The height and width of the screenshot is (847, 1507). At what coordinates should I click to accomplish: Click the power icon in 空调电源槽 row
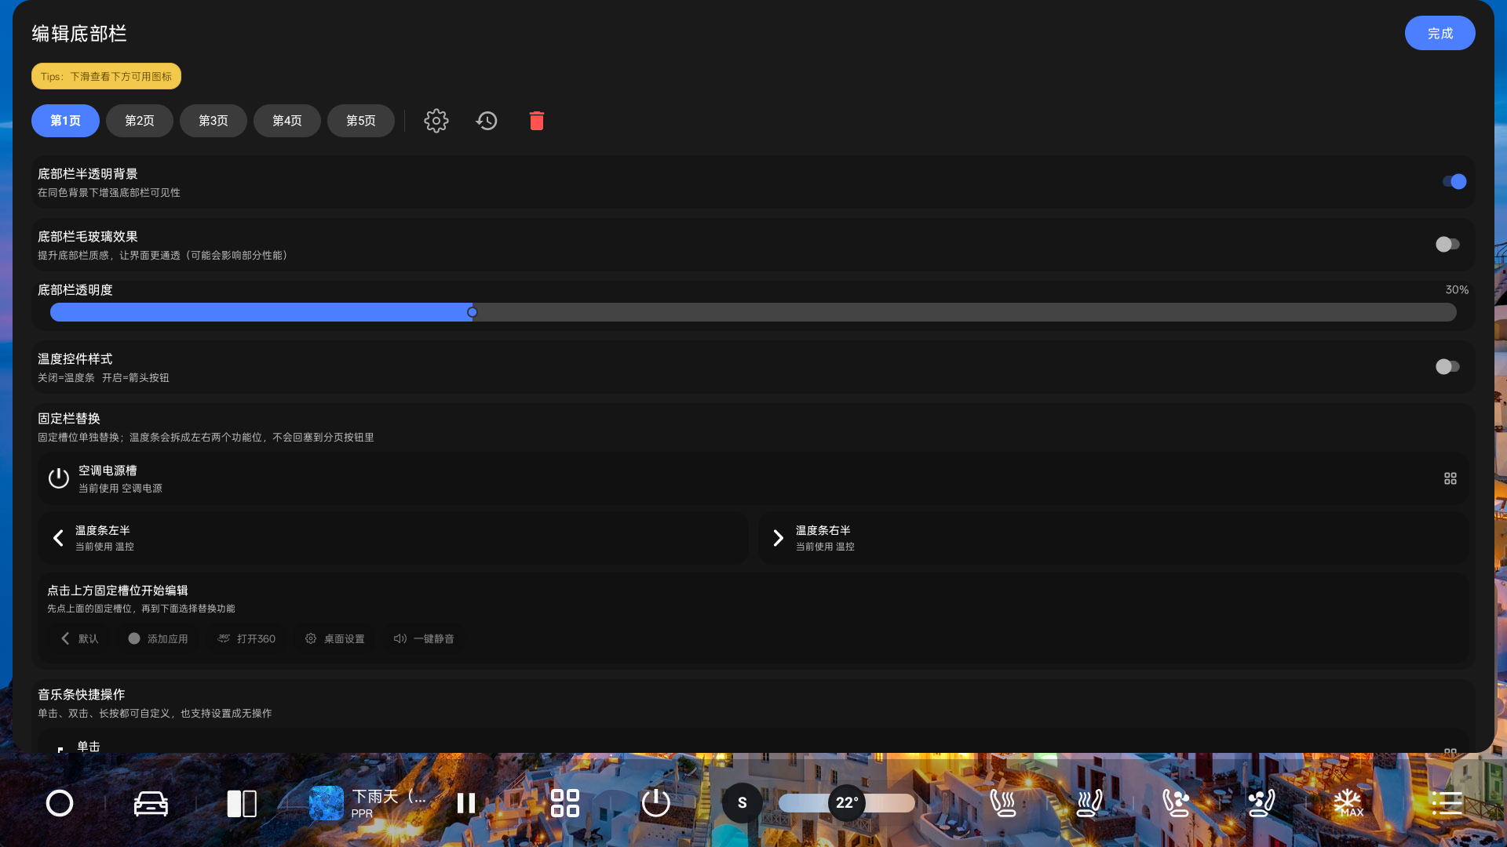[x=59, y=478]
